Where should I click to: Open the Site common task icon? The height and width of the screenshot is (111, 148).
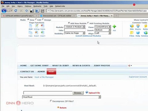coord(132,26)
